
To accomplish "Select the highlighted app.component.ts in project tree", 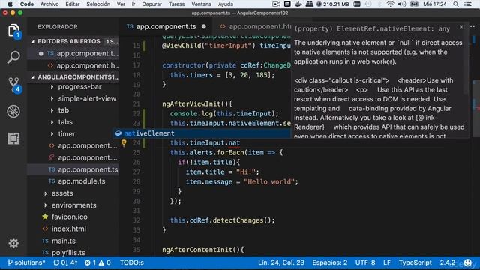I will tap(73, 169).
